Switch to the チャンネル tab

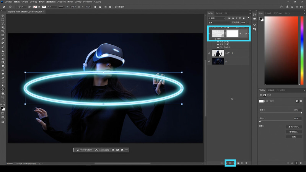click(219, 13)
